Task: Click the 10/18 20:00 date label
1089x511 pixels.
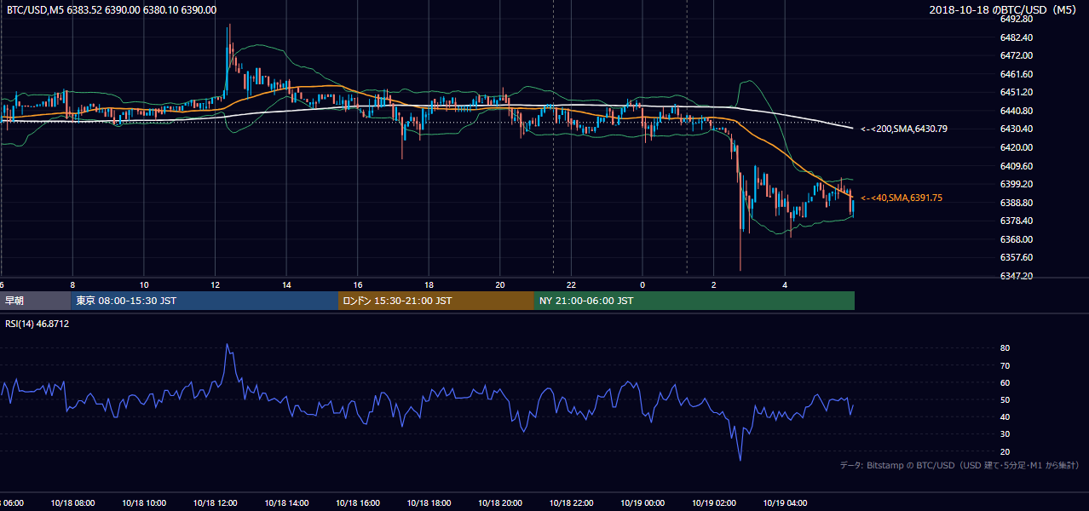Action: [500, 503]
